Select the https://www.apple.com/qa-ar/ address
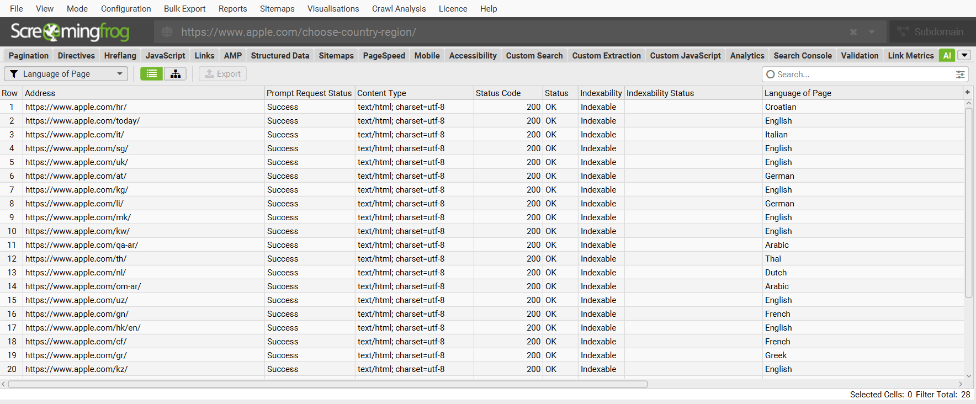 coord(82,245)
